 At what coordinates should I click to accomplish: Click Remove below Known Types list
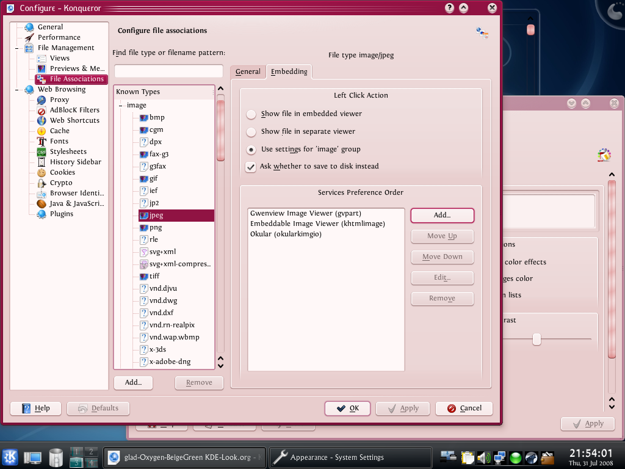[x=199, y=382]
